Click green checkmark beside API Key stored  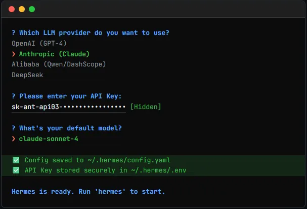click(16, 170)
